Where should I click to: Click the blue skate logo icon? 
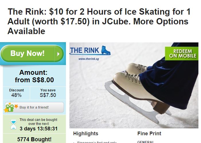click(x=106, y=50)
